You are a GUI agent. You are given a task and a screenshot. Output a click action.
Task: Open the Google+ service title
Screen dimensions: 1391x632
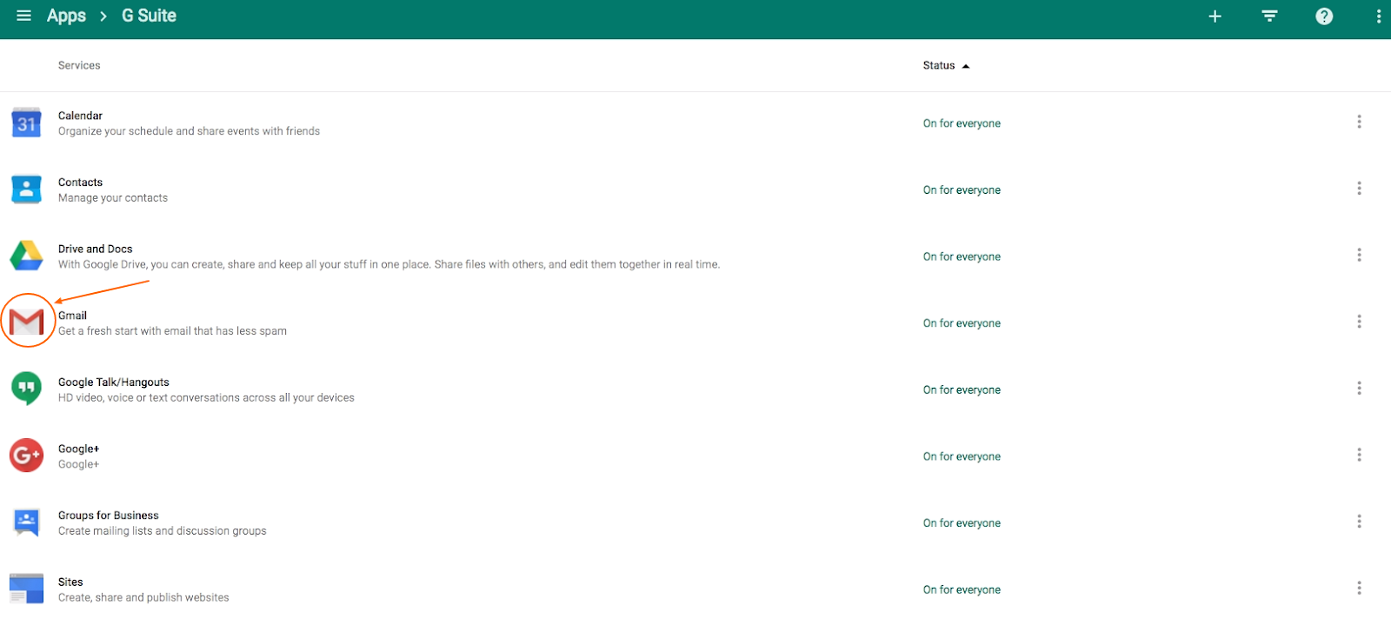click(x=79, y=449)
